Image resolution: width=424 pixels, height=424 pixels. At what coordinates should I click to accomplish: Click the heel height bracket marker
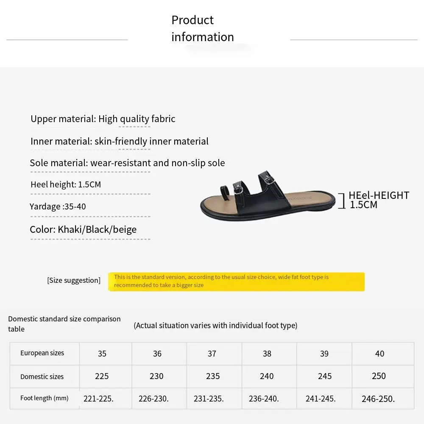point(342,200)
